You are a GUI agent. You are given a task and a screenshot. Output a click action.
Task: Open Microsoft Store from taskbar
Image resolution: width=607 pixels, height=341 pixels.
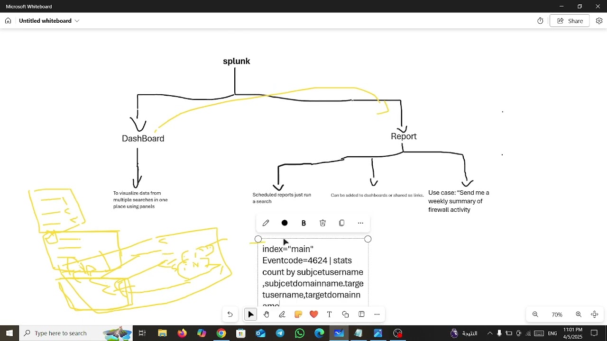coord(241,333)
